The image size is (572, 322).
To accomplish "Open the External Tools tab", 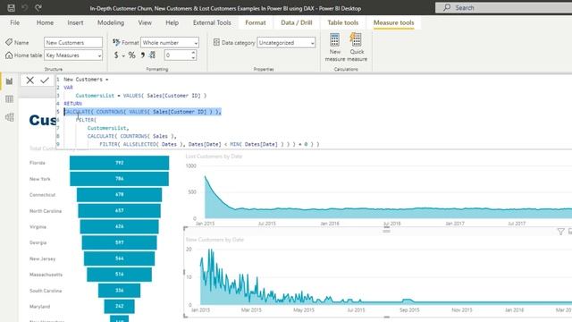I will click(212, 22).
